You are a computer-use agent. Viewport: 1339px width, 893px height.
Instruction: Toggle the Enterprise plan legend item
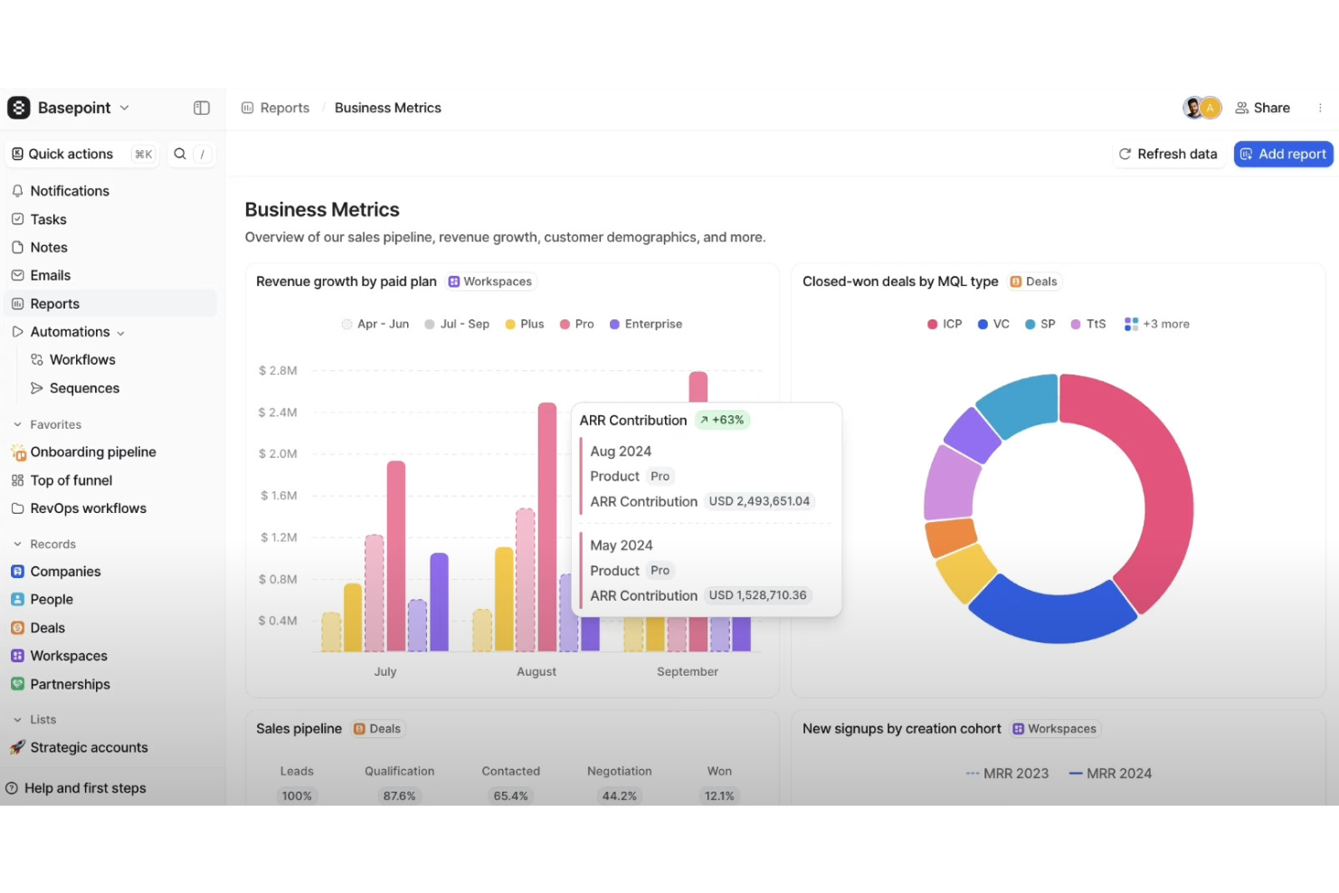pyautogui.click(x=645, y=324)
